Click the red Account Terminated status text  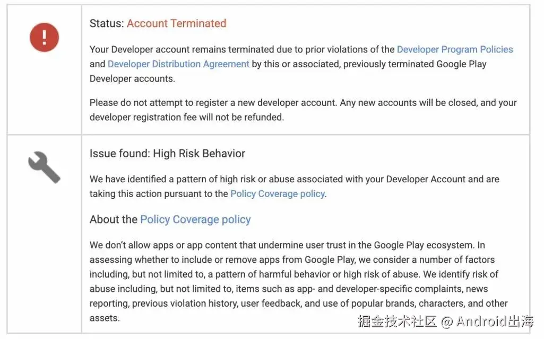coord(176,23)
